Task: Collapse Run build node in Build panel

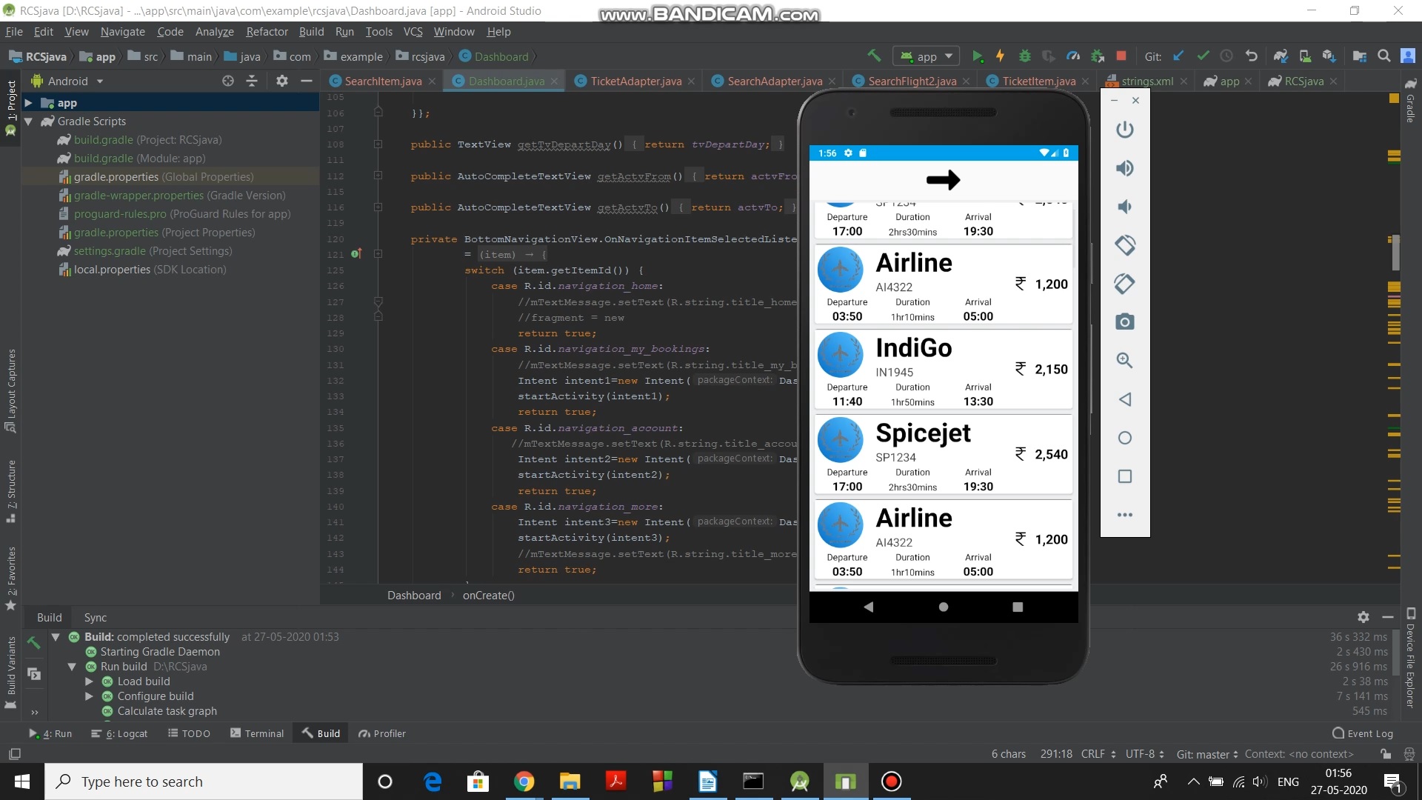Action: point(72,667)
